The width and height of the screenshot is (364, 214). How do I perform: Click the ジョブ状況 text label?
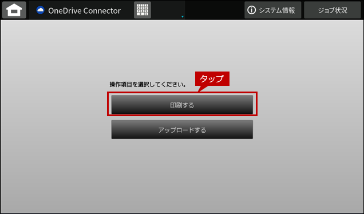pos(333,10)
